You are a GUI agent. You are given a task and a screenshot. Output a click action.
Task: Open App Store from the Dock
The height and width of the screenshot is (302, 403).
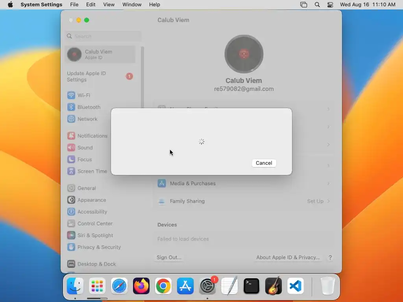(x=185, y=286)
